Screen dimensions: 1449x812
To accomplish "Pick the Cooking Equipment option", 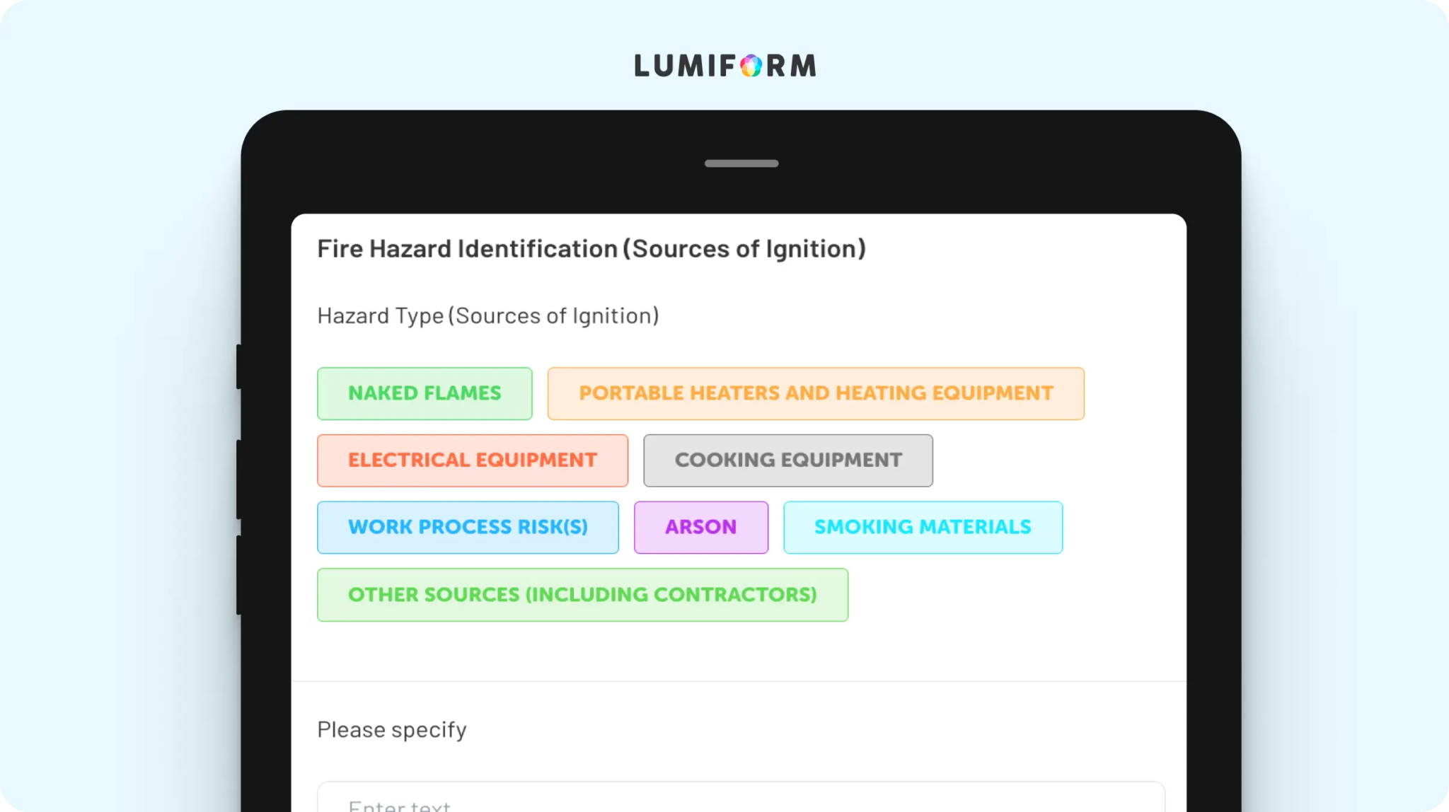I will click(x=788, y=460).
